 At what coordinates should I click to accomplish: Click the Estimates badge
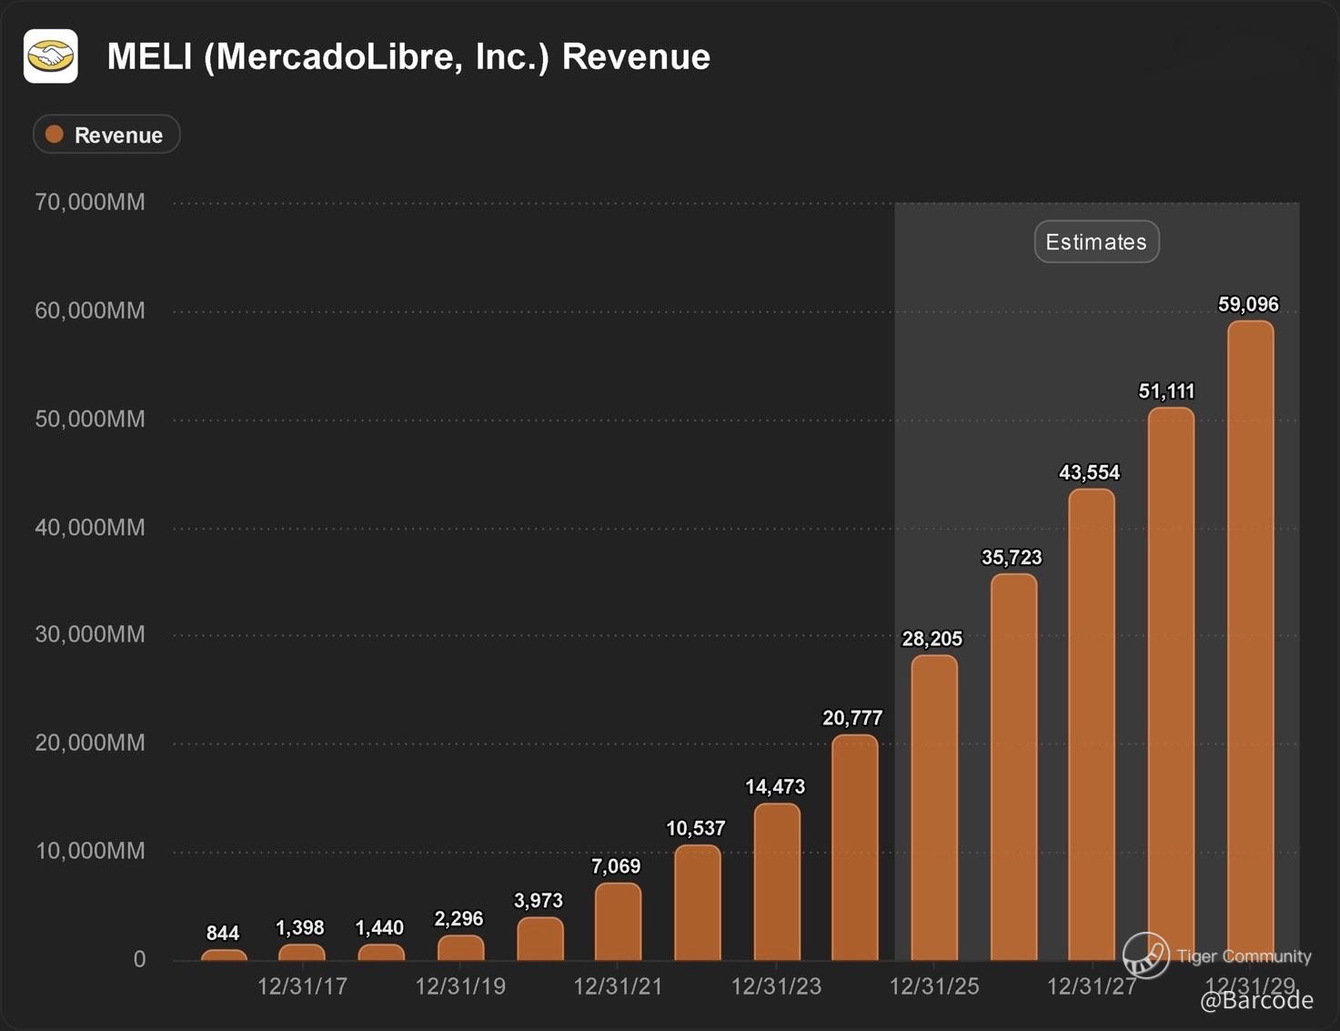click(x=1096, y=242)
